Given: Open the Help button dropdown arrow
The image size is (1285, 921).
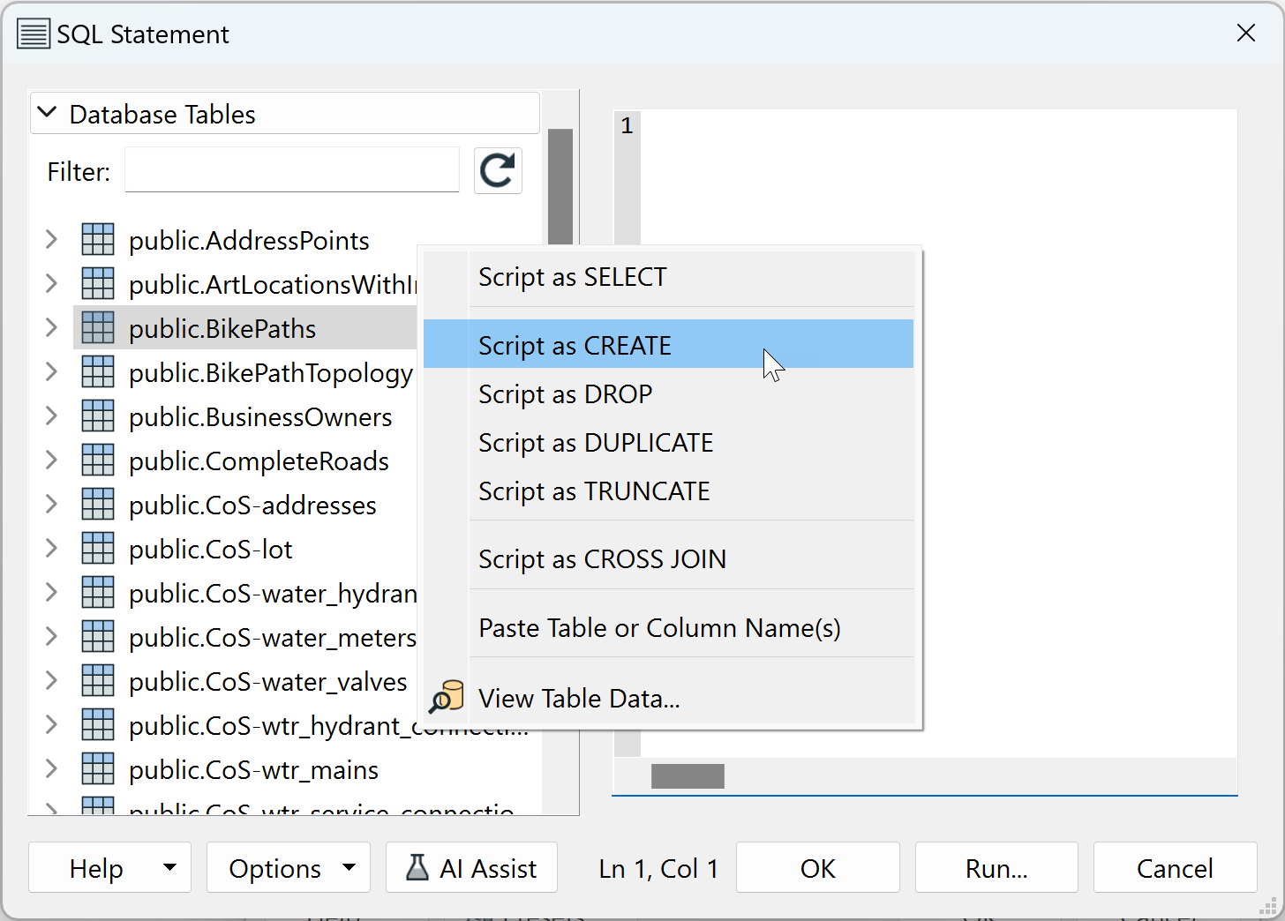Looking at the screenshot, I should pyautogui.click(x=169, y=868).
